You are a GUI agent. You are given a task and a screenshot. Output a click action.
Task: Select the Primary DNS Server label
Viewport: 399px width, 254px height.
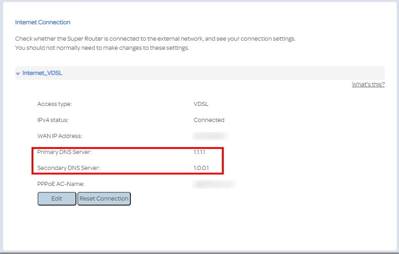(65, 152)
